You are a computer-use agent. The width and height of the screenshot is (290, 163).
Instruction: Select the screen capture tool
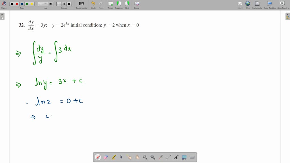(184, 157)
